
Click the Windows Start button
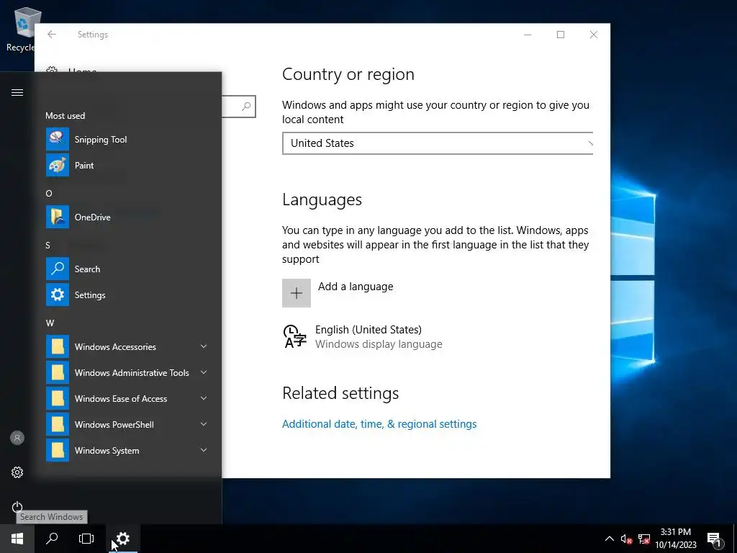[17, 539]
